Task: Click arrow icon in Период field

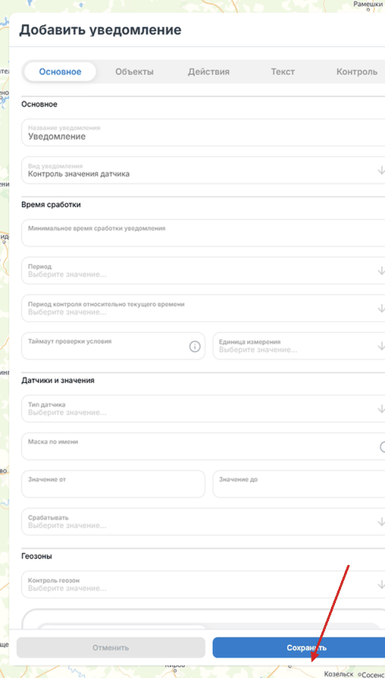Action: click(380, 271)
